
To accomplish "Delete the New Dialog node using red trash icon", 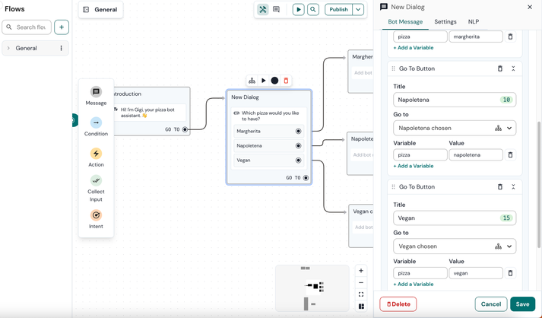I will click(286, 81).
